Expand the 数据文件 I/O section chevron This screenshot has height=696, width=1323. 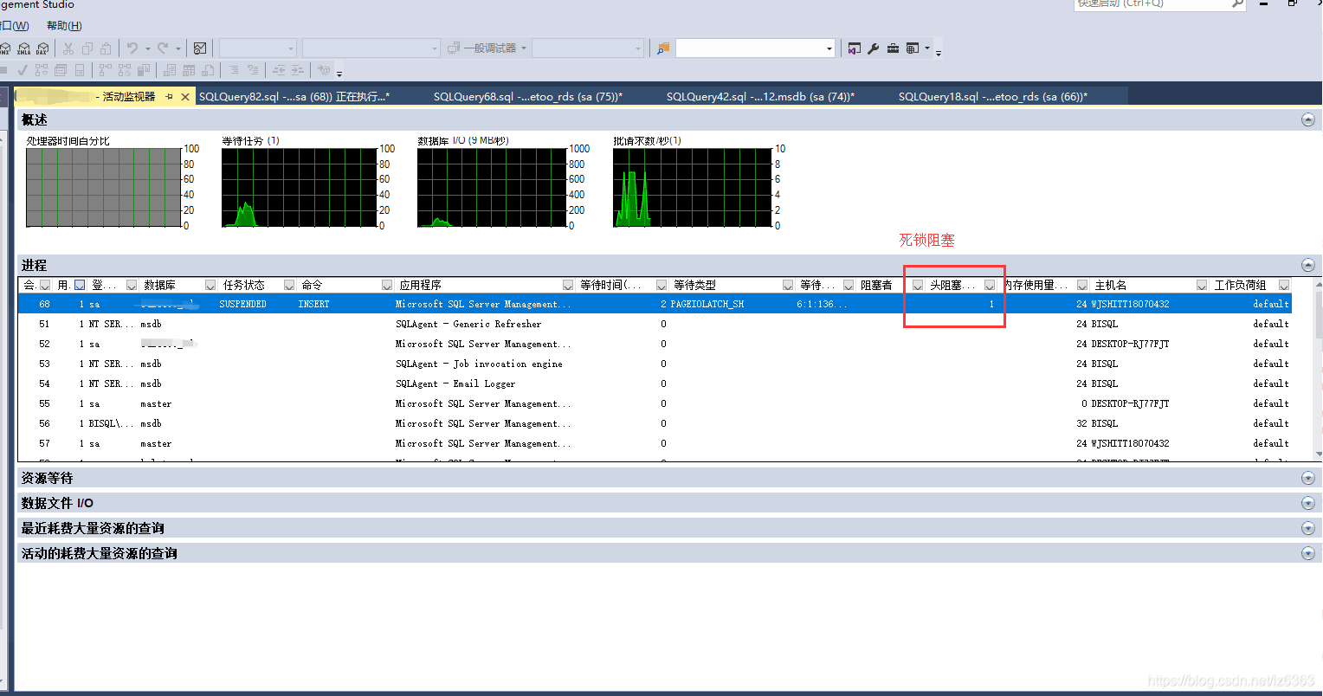pyautogui.click(x=1307, y=503)
